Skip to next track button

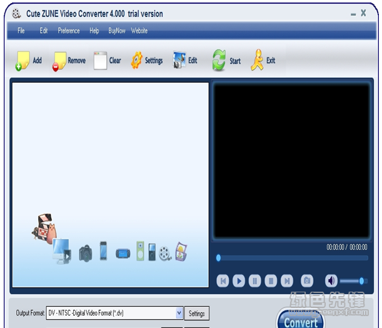(x=287, y=281)
